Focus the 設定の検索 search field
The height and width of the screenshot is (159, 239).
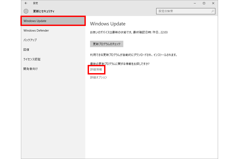point(183,11)
